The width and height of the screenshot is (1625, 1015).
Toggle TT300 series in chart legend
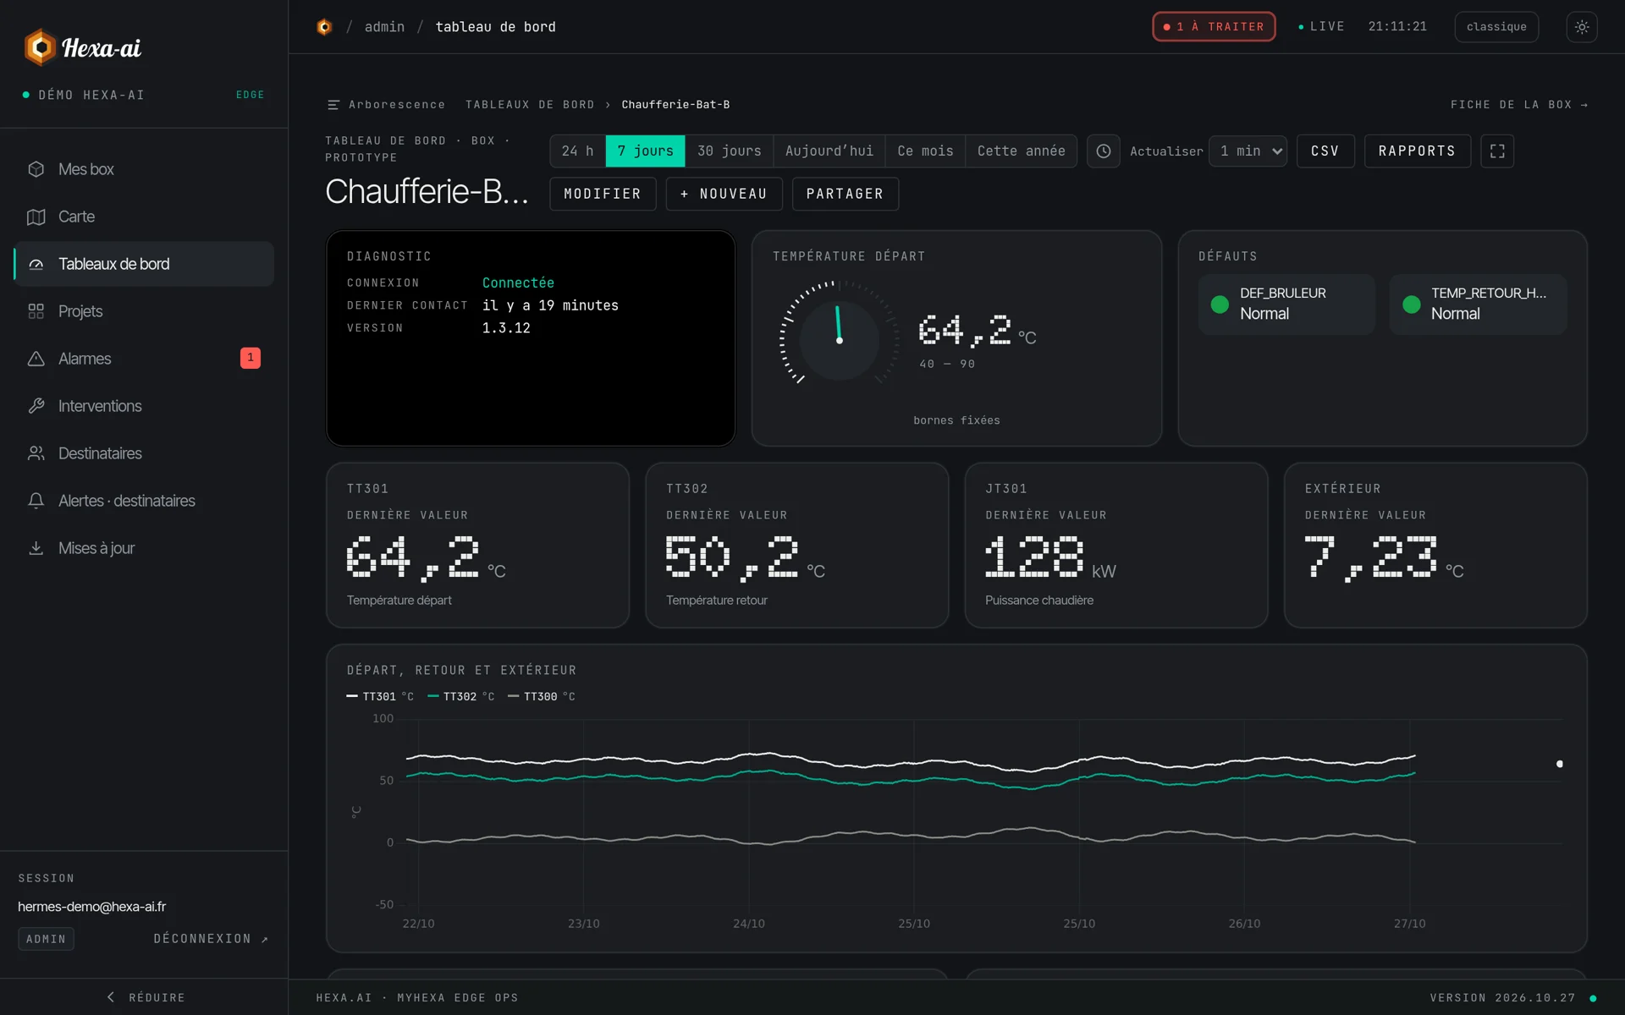tap(542, 697)
